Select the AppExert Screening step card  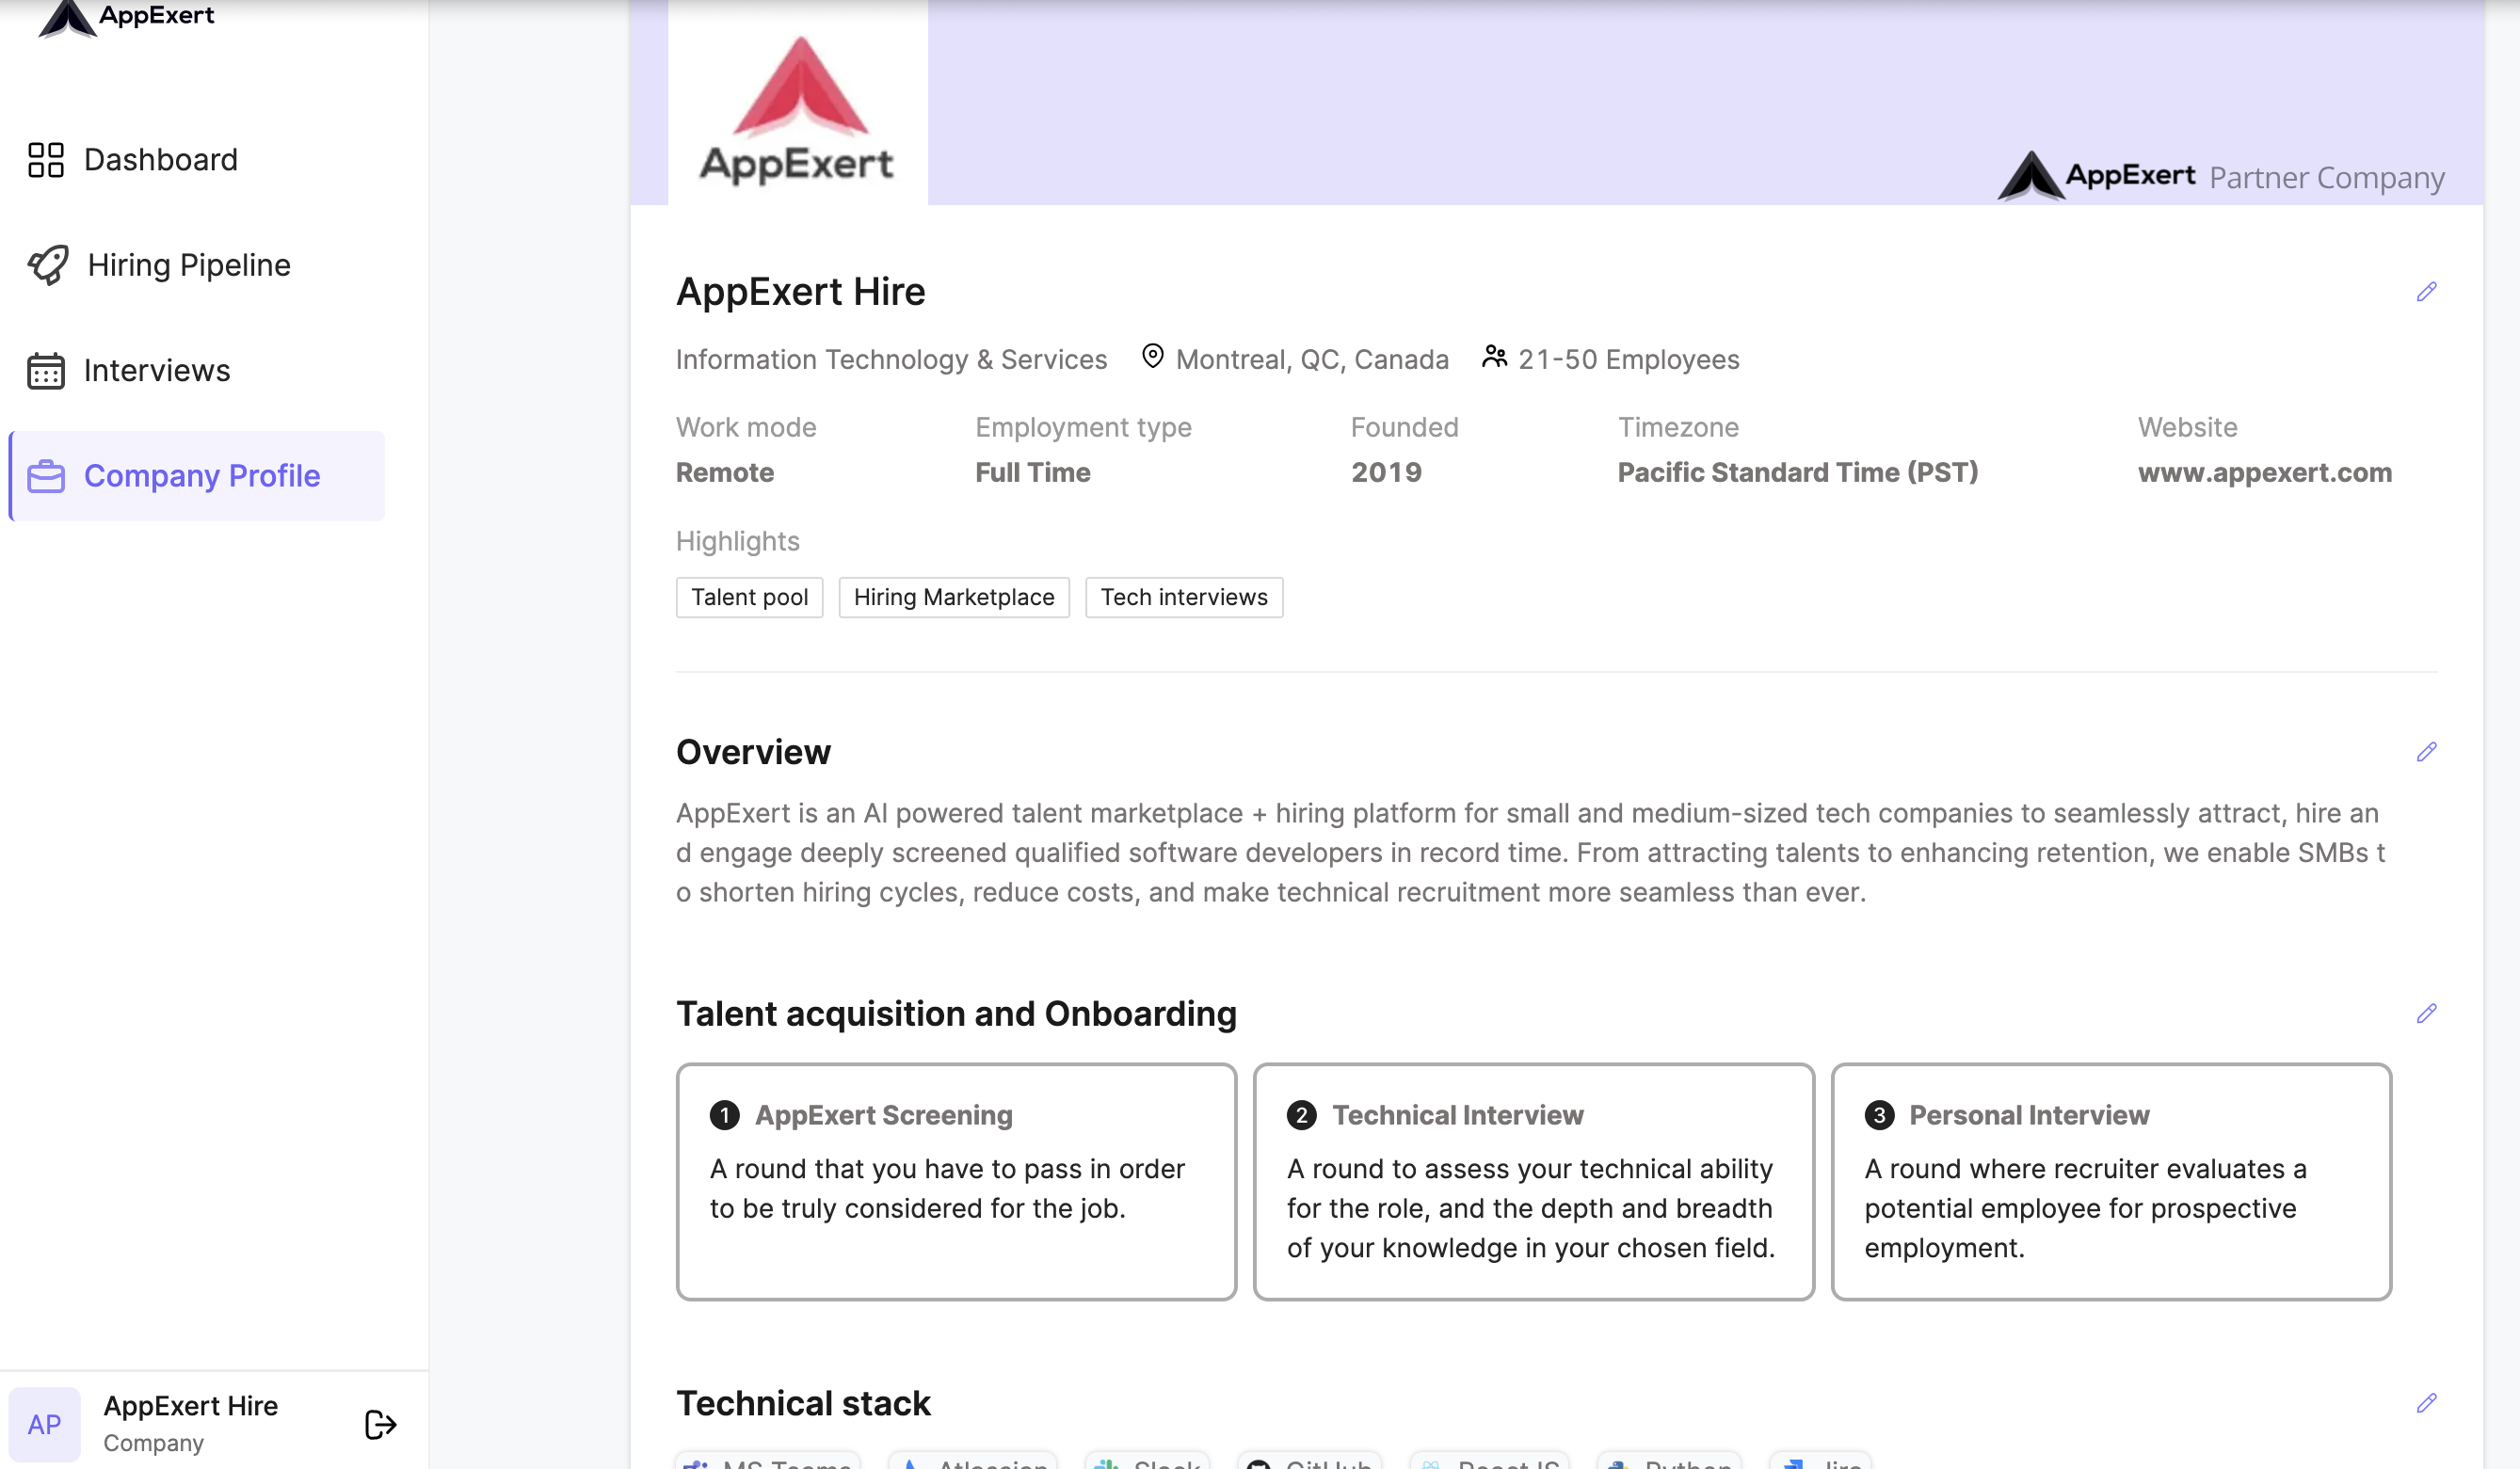[956, 1182]
